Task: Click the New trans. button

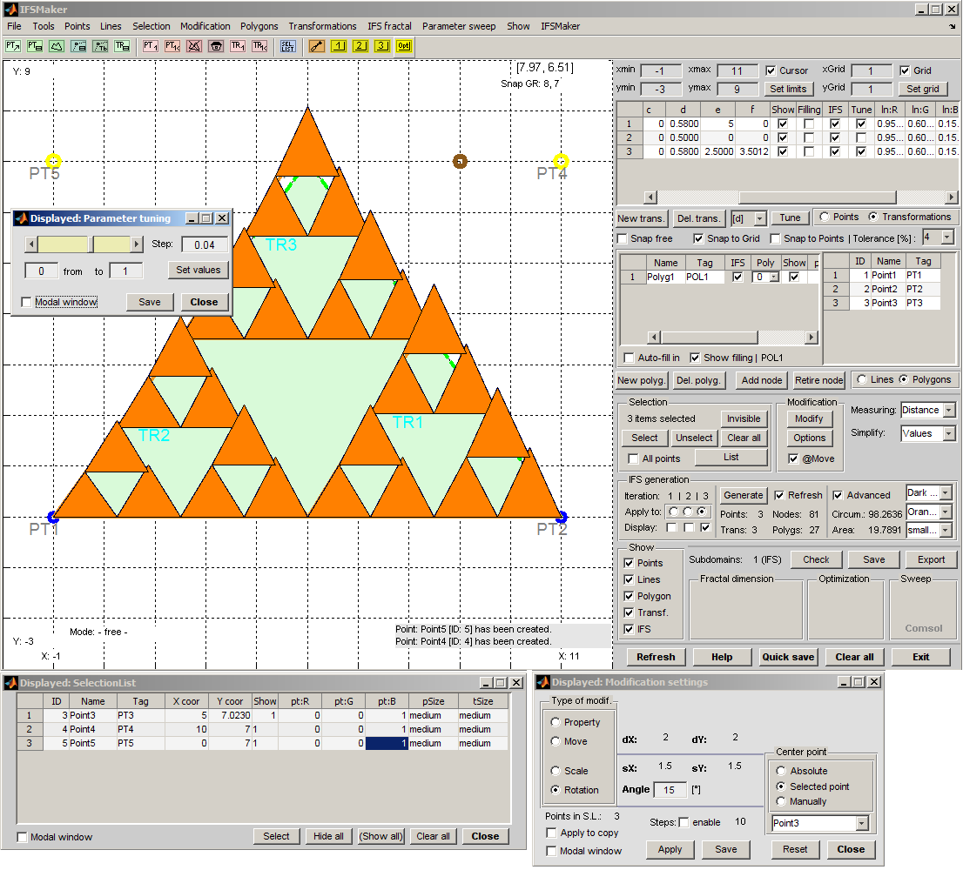Action: coord(641,218)
